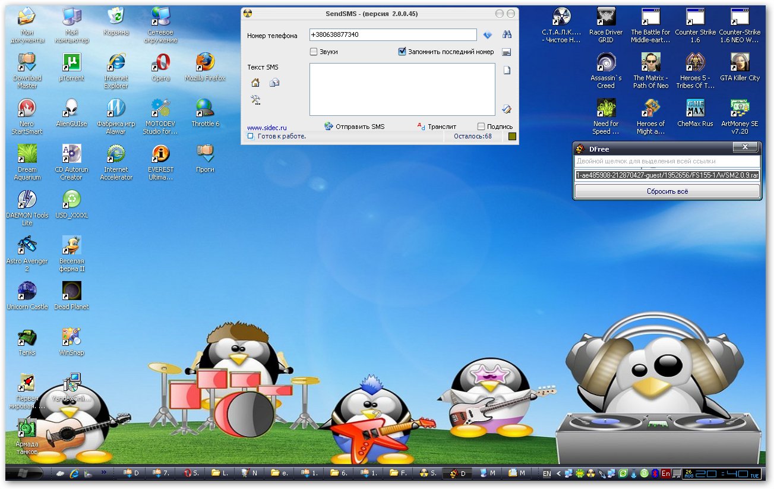Click the Internet Accelerator desktop icon
Screen dimensions: 774x489
pos(116,162)
